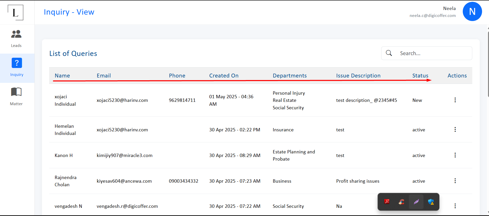The image size is (489, 216).
Task: Click Estate Planning and Probate cell
Action: click(x=294, y=155)
